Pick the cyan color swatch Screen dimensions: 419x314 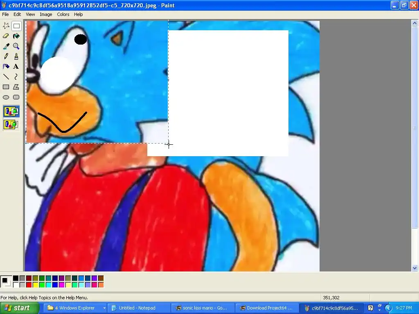[x=49, y=285]
